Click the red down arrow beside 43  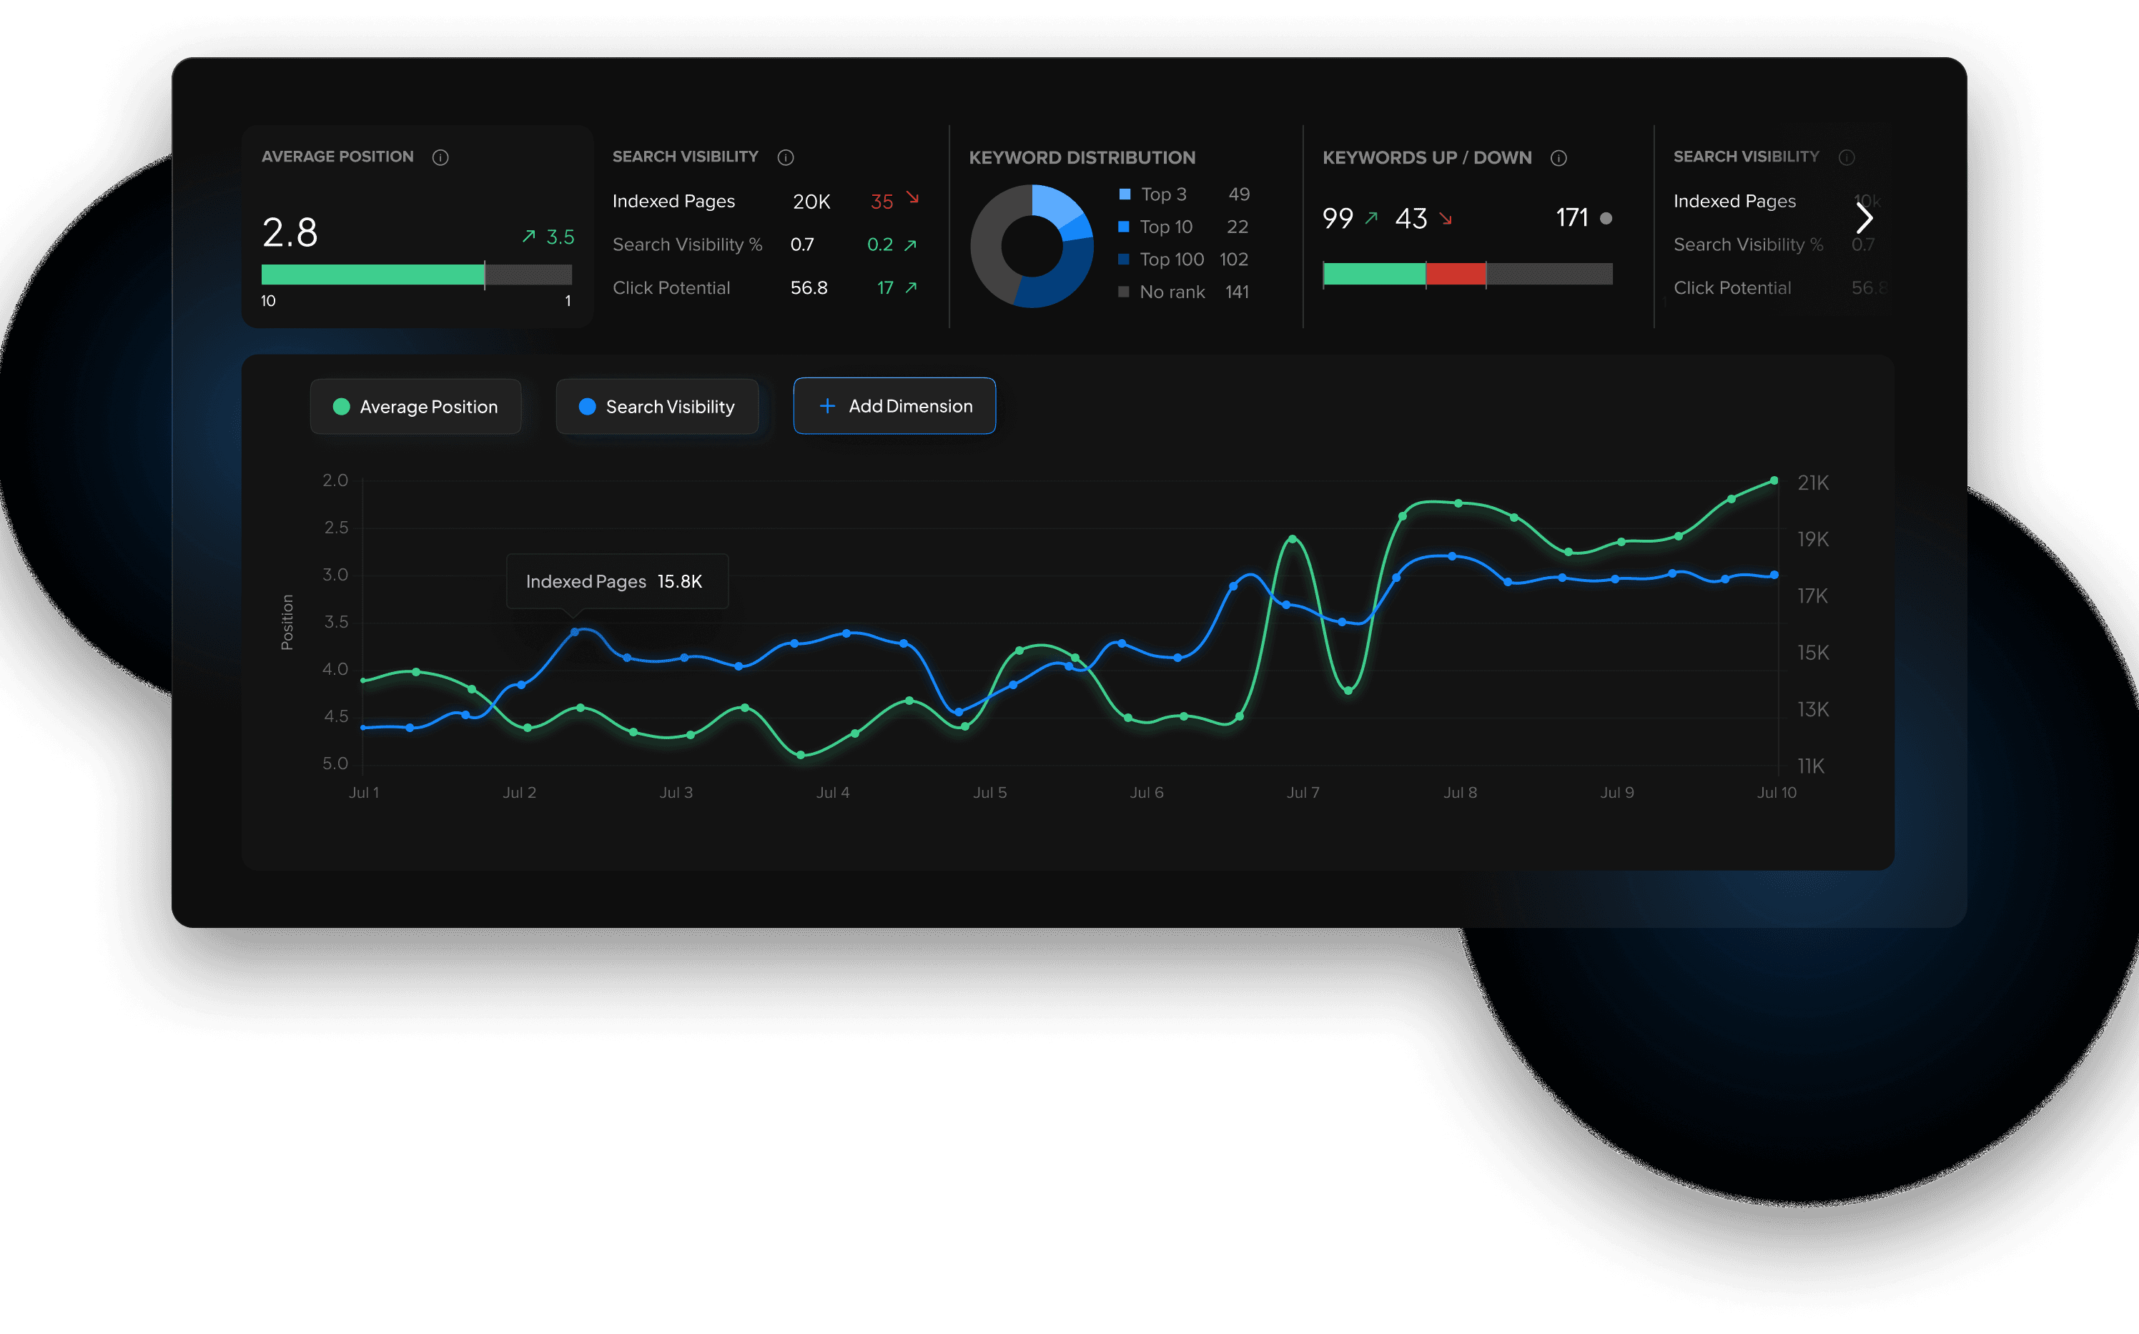click(1445, 218)
